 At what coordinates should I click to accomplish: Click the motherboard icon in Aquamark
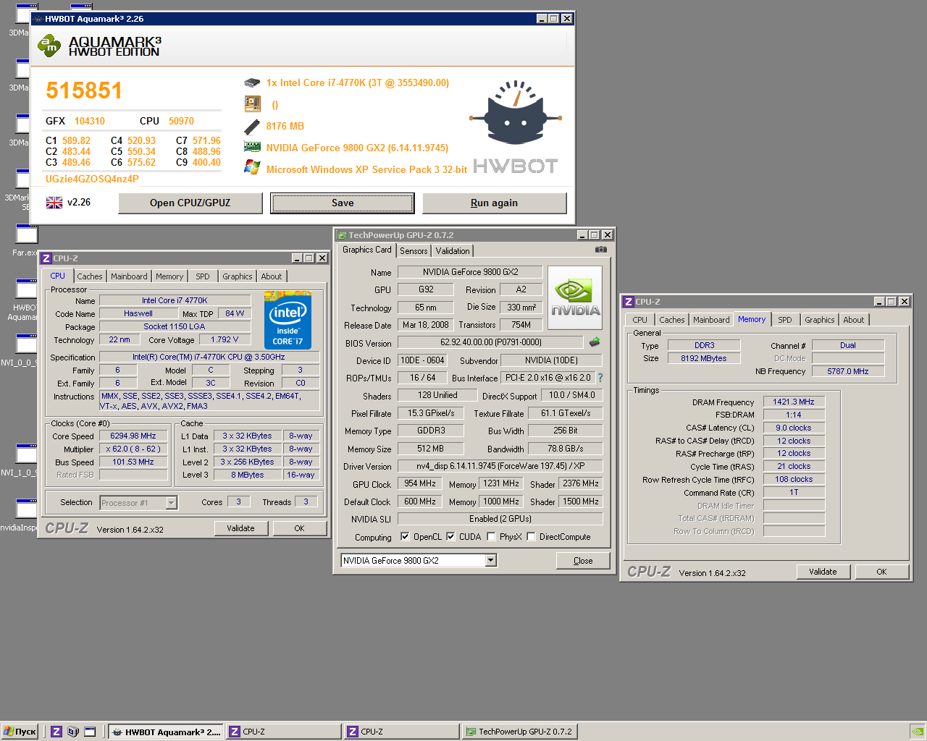(252, 104)
